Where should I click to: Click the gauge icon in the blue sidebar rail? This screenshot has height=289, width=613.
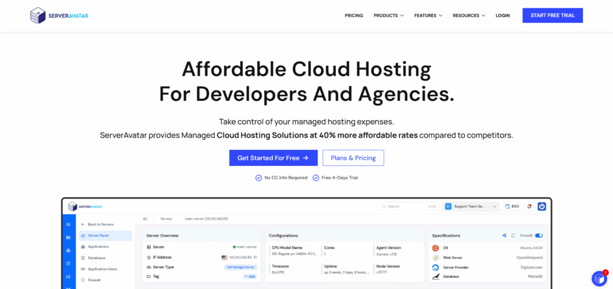pos(68,225)
